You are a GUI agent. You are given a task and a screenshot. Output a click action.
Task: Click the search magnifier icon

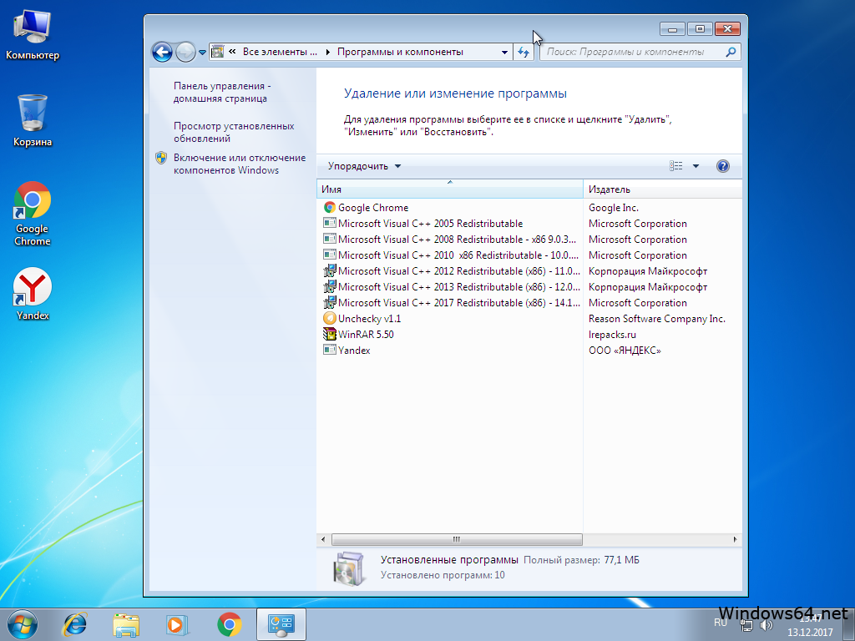click(731, 52)
